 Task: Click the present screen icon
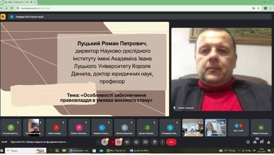tap(145, 142)
